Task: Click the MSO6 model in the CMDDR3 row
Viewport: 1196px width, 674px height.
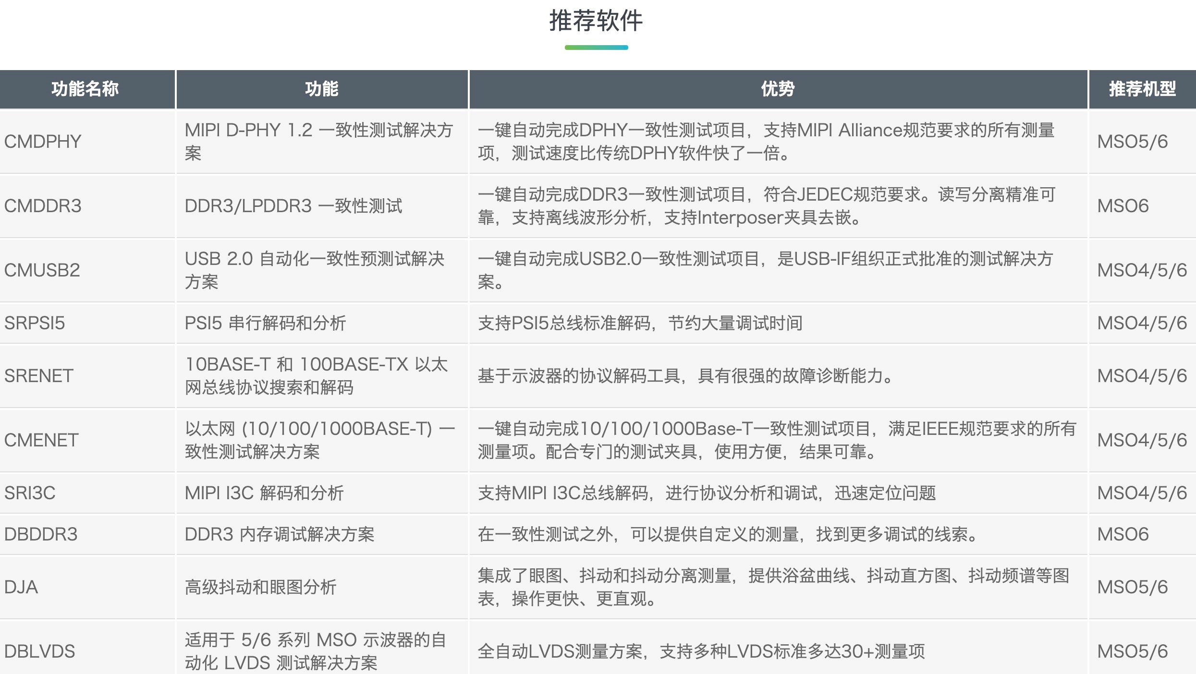Action: click(x=1123, y=206)
